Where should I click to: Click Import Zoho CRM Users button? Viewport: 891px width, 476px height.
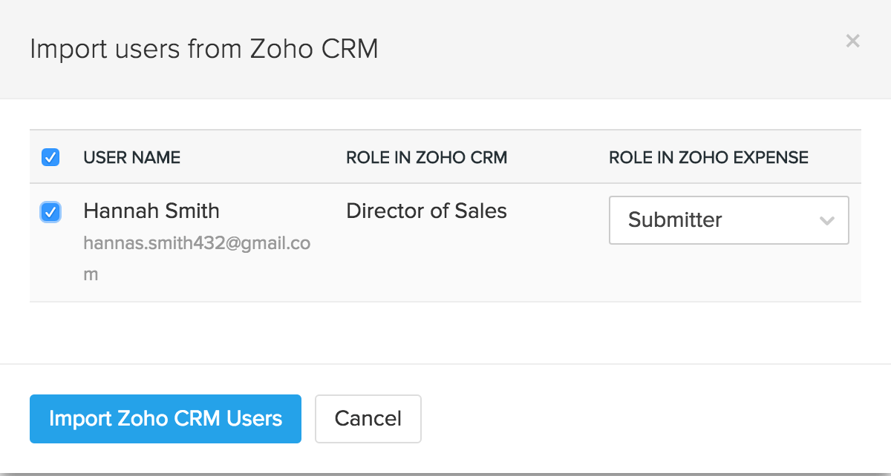(x=166, y=419)
